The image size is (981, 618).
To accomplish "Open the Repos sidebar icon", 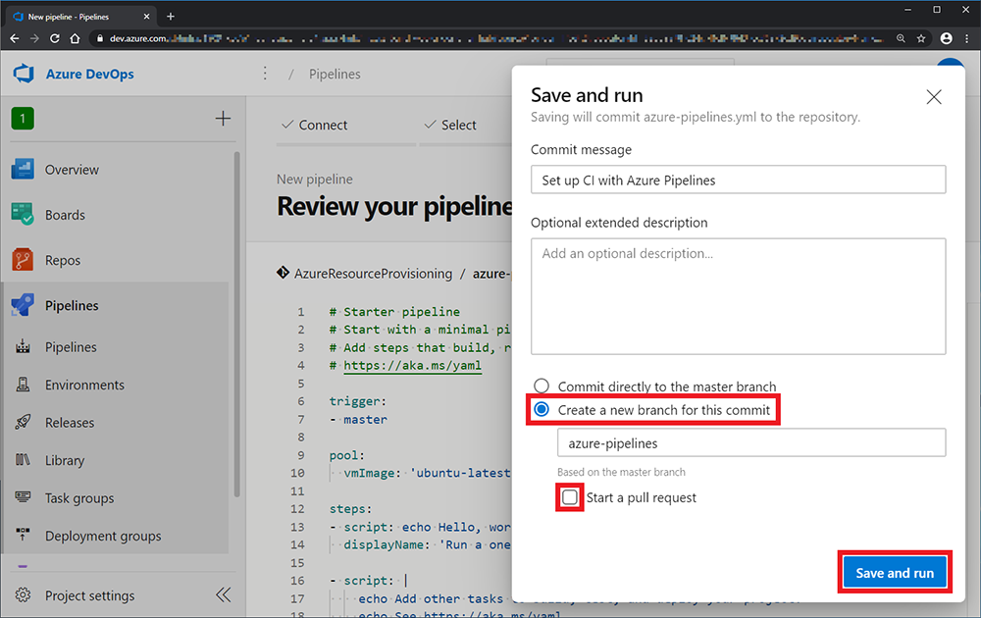I will (x=23, y=260).
